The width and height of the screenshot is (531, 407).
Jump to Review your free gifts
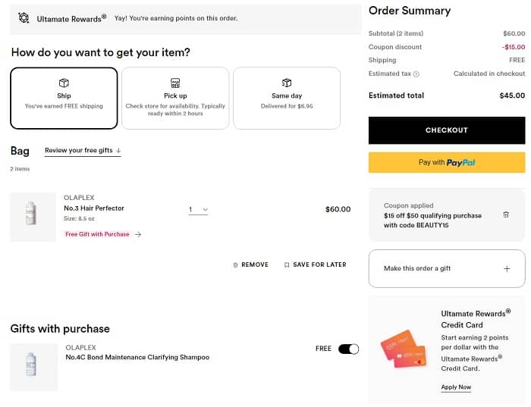[83, 151]
